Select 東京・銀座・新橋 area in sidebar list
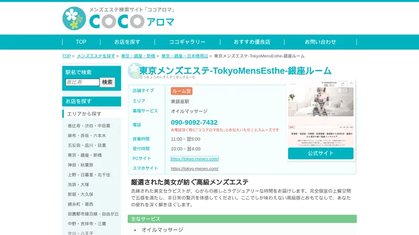The height and width of the screenshot is (235, 419). (85, 155)
